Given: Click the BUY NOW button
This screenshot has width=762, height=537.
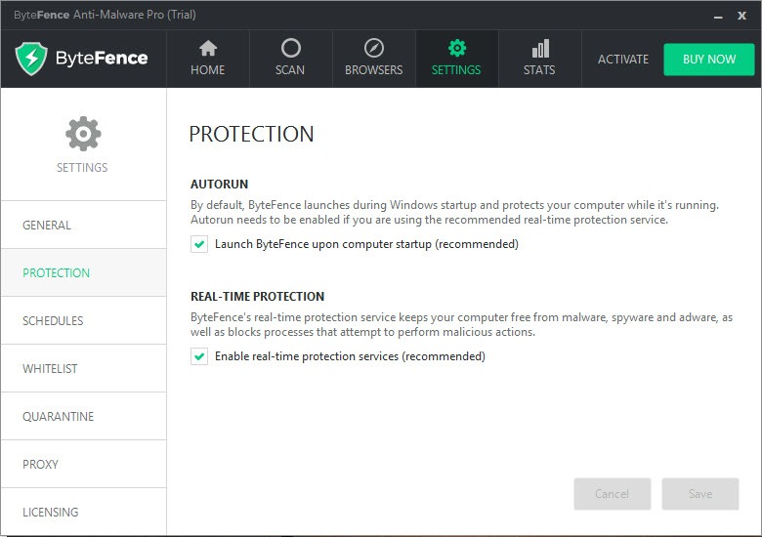Looking at the screenshot, I should [709, 60].
